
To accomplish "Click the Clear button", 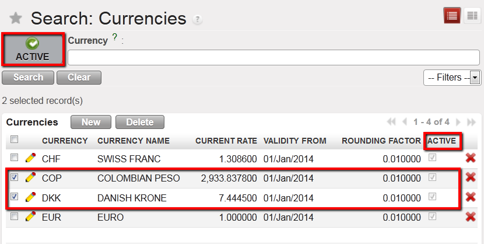I will click(x=79, y=77).
